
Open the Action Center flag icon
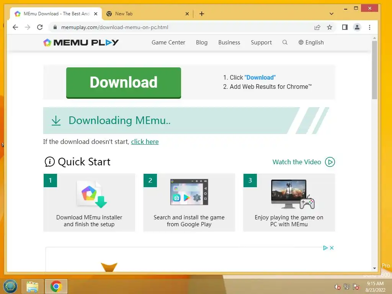356,287
